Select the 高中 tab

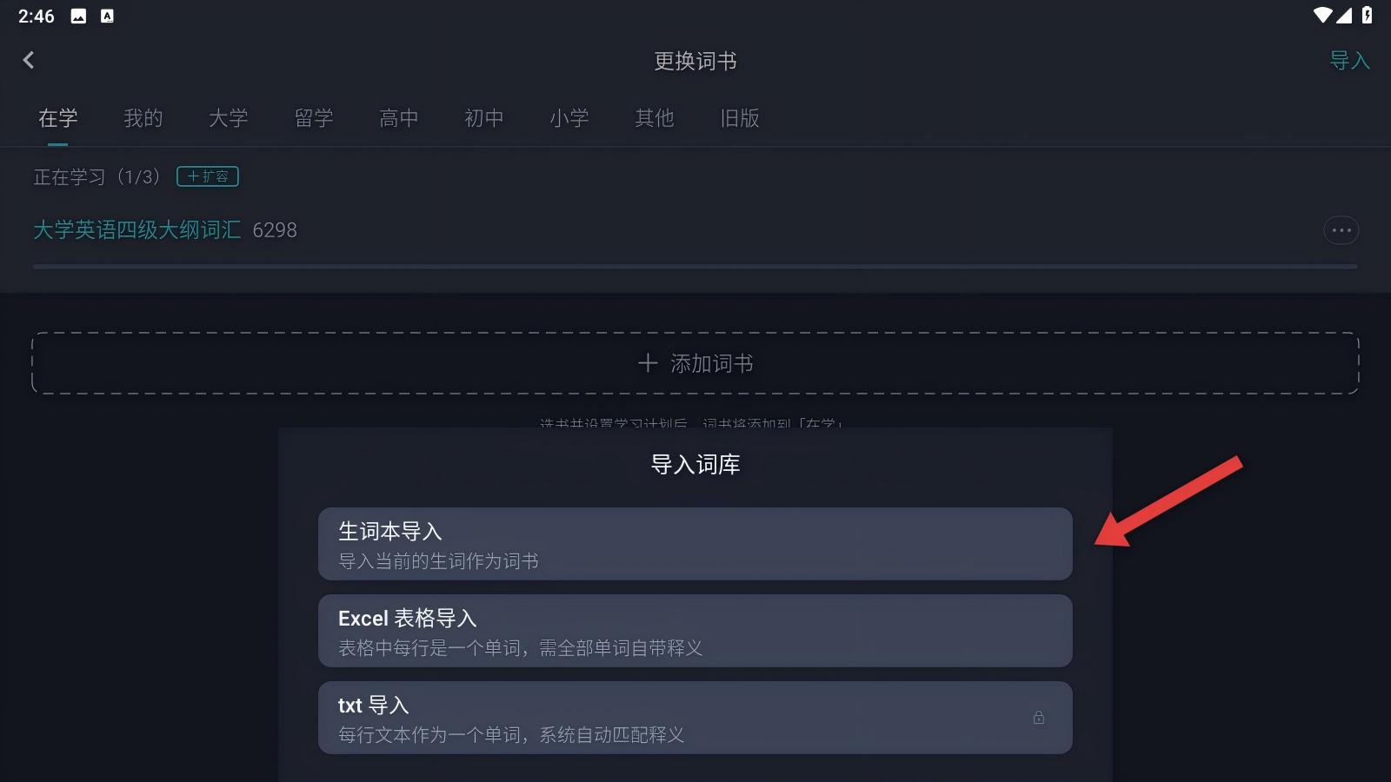(x=398, y=118)
